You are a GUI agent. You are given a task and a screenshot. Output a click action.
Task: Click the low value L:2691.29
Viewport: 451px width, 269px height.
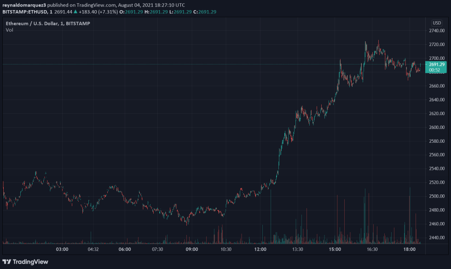coord(180,12)
